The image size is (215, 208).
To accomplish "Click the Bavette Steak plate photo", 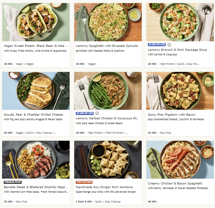I will pyautogui.click(x=36, y=160).
